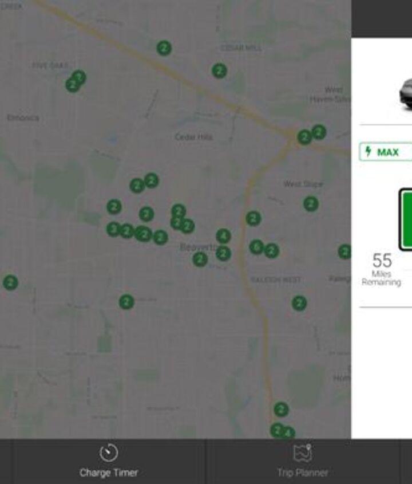Tap the 4 marker above Beaverton
Viewport: 412px width, 484px height.
[x=224, y=236]
